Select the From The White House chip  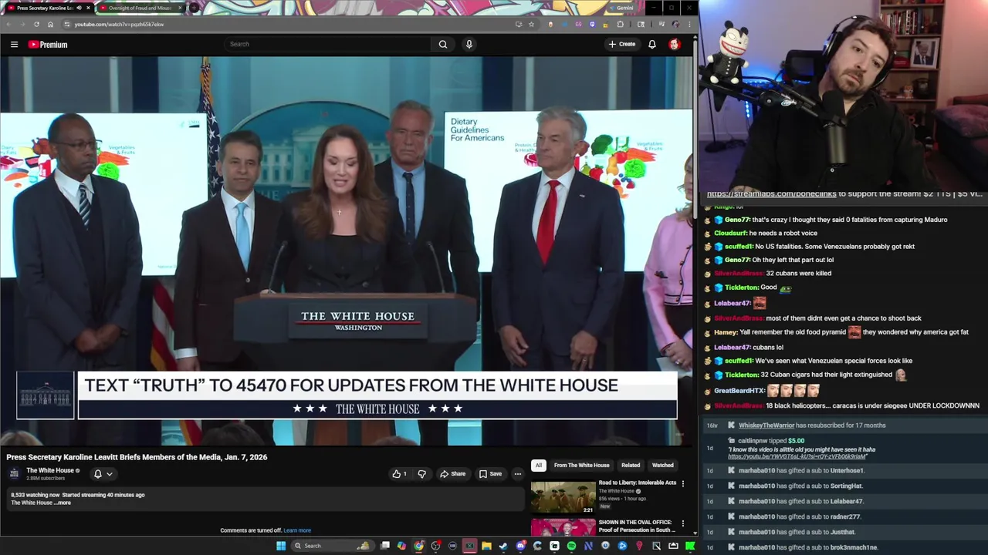[x=581, y=466]
